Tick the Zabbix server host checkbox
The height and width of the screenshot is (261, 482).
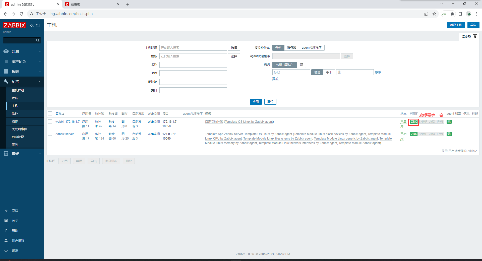(50, 134)
